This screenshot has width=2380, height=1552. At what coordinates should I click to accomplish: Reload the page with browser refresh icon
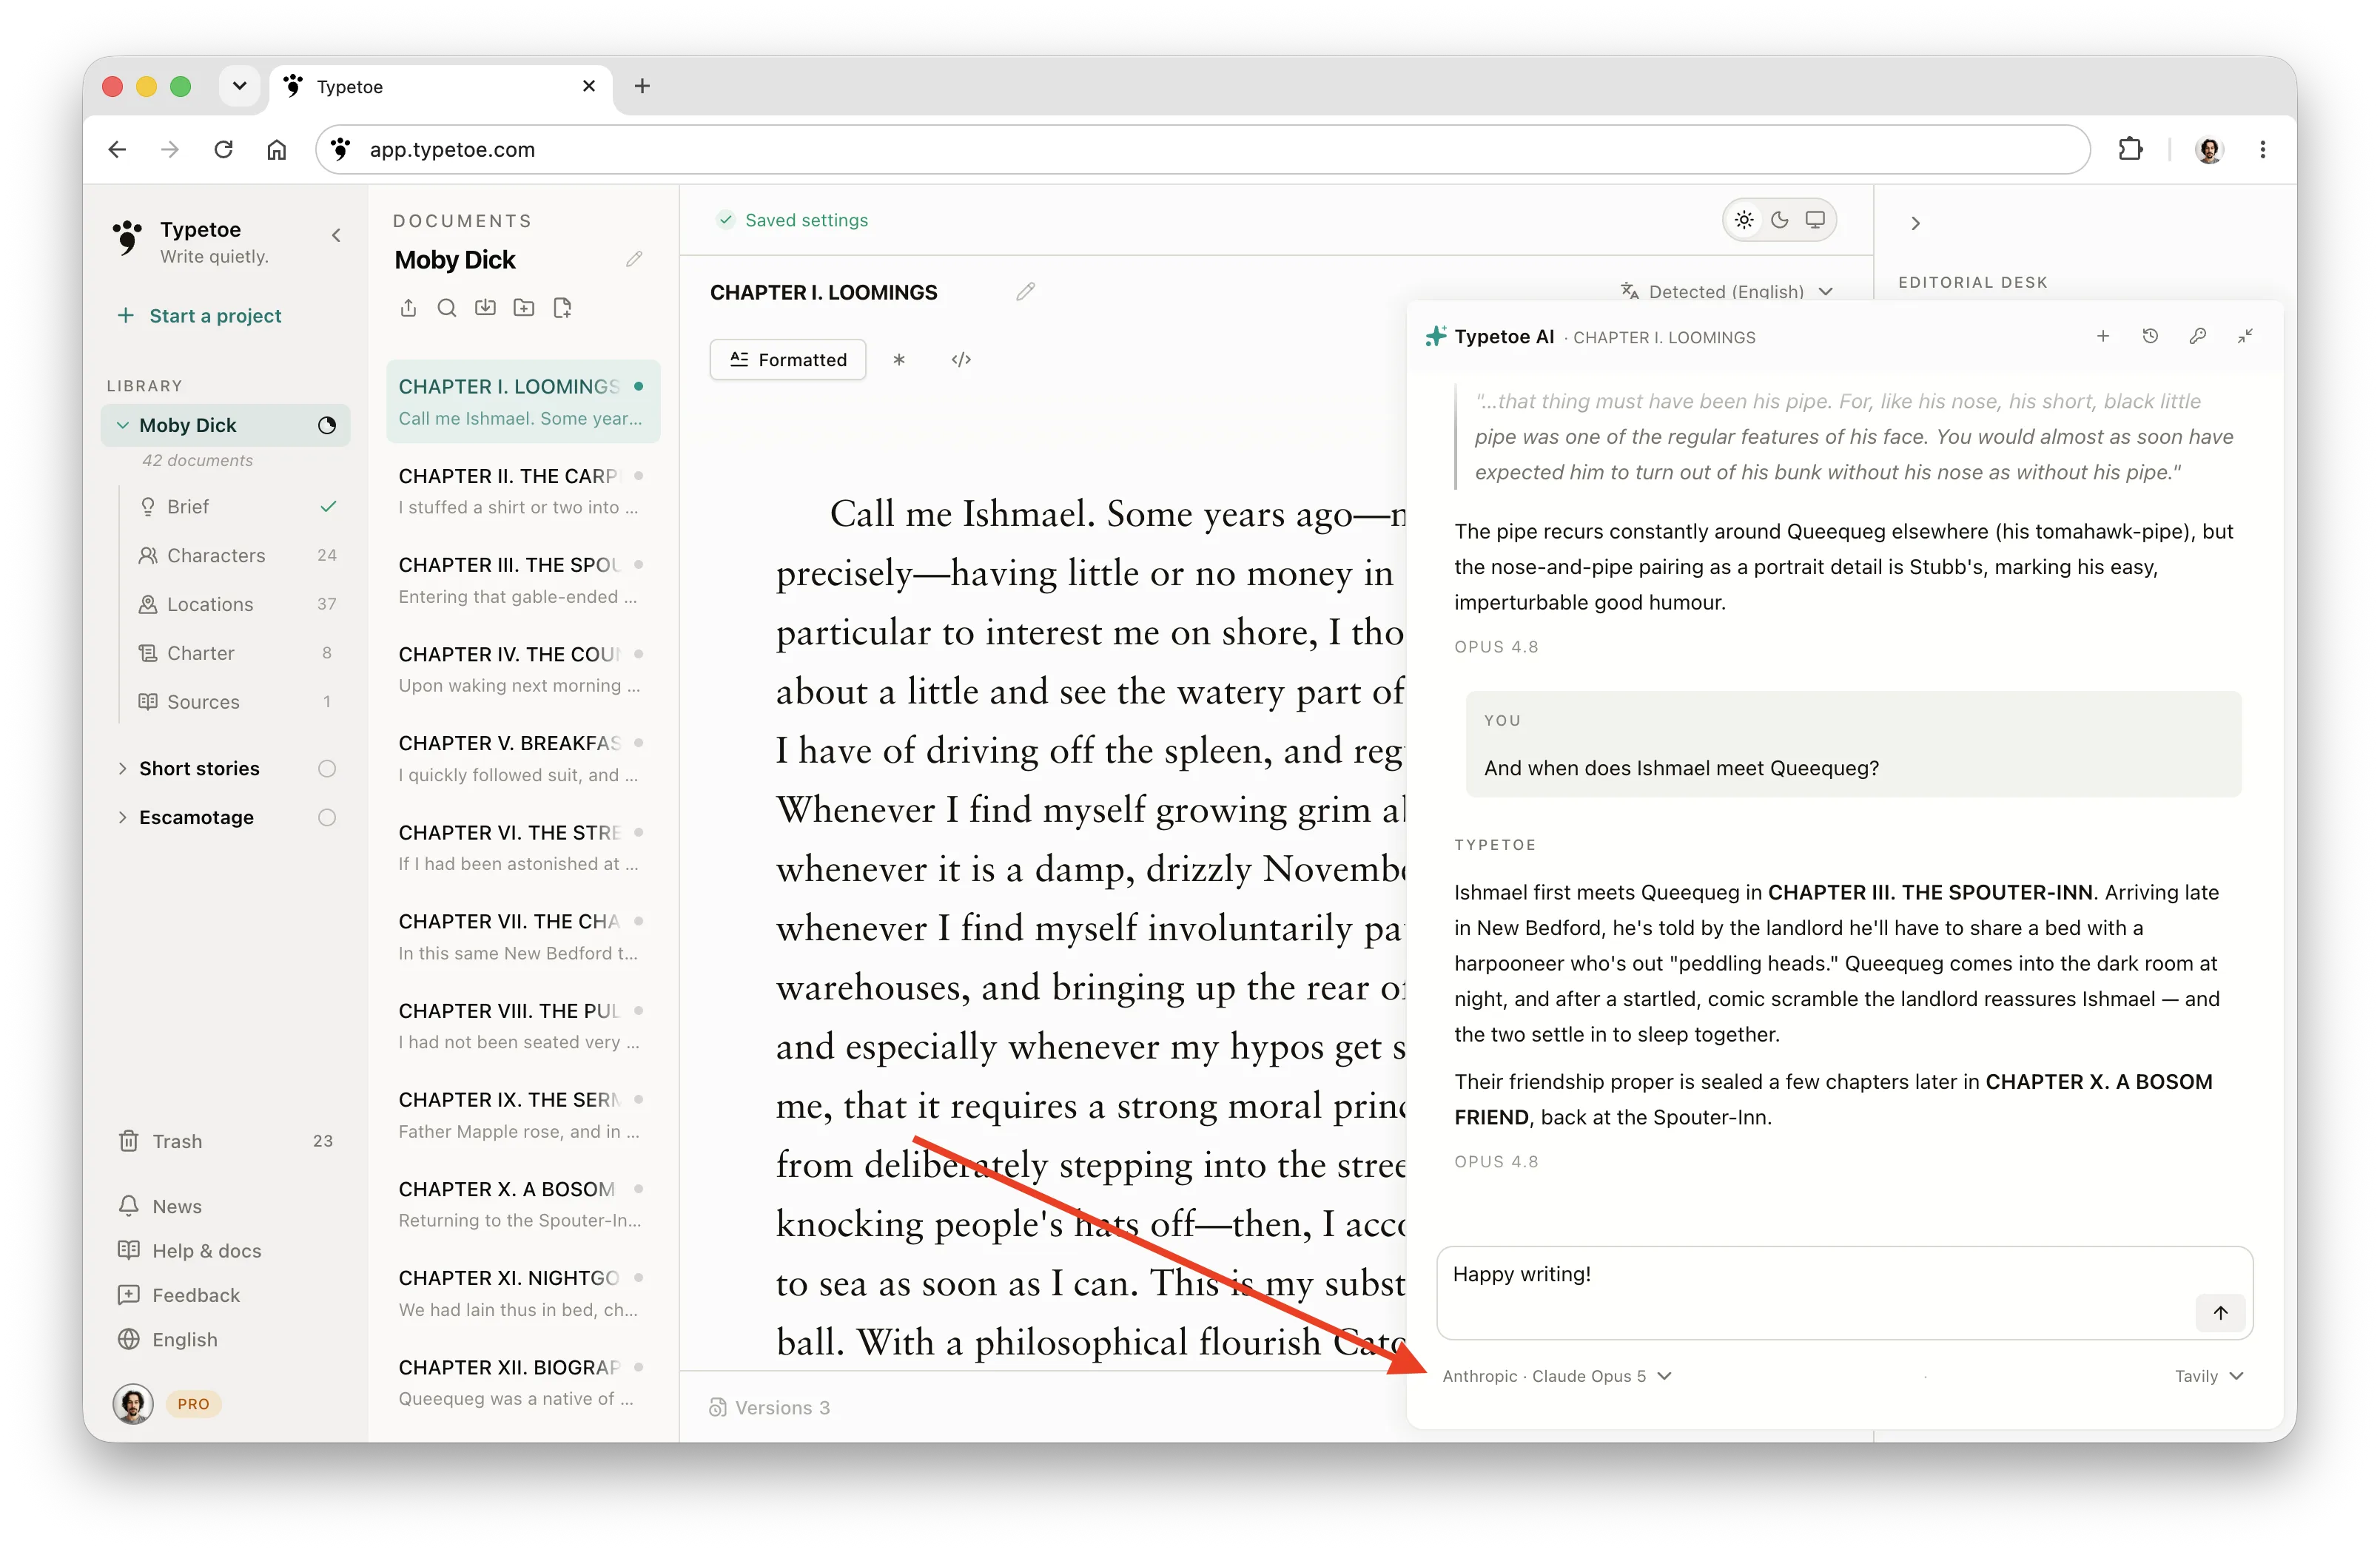tap(223, 149)
